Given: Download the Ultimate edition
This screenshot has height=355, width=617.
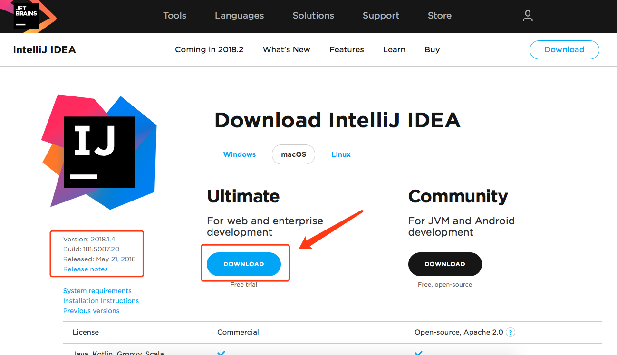Looking at the screenshot, I should (244, 264).
